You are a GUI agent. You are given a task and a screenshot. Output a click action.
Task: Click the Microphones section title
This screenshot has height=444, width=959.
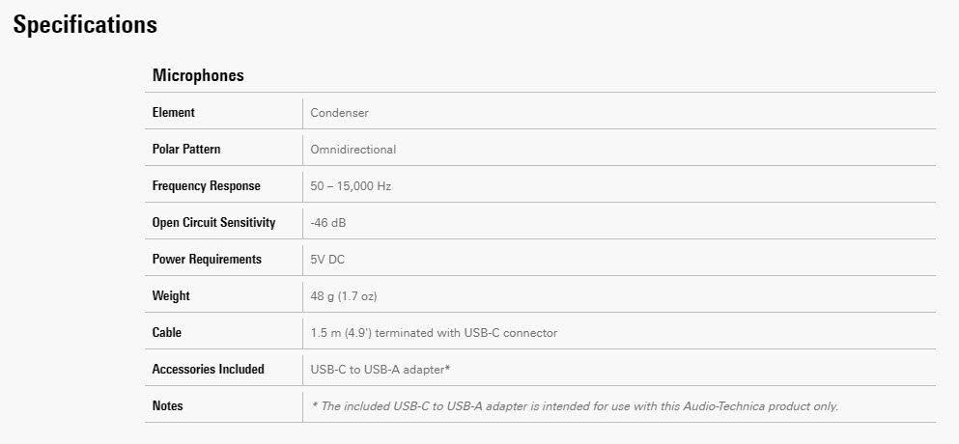(198, 75)
